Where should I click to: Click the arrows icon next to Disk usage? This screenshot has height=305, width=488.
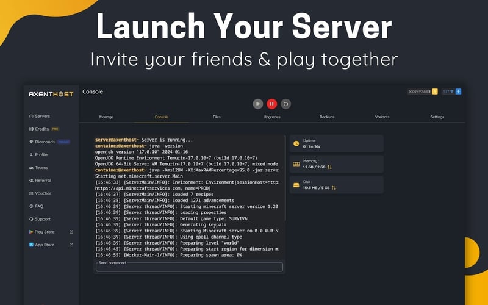pos(334,188)
